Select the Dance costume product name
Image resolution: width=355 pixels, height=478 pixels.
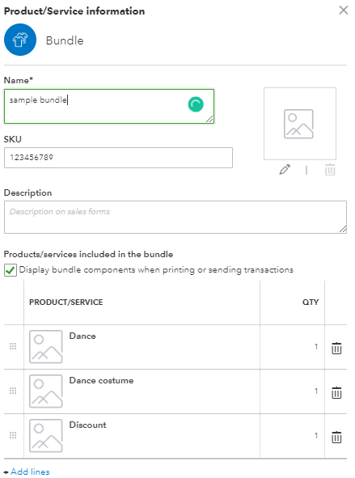(x=101, y=380)
